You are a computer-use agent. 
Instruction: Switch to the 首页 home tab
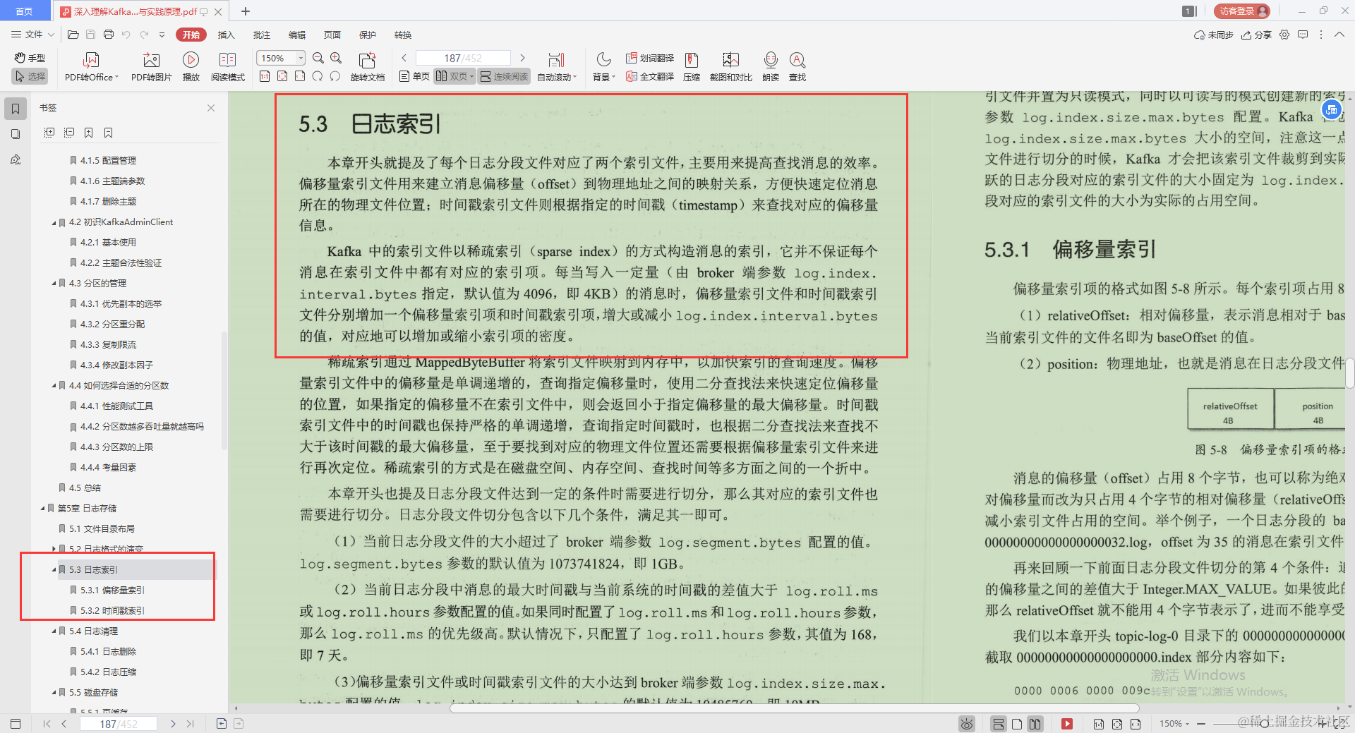[25, 11]
